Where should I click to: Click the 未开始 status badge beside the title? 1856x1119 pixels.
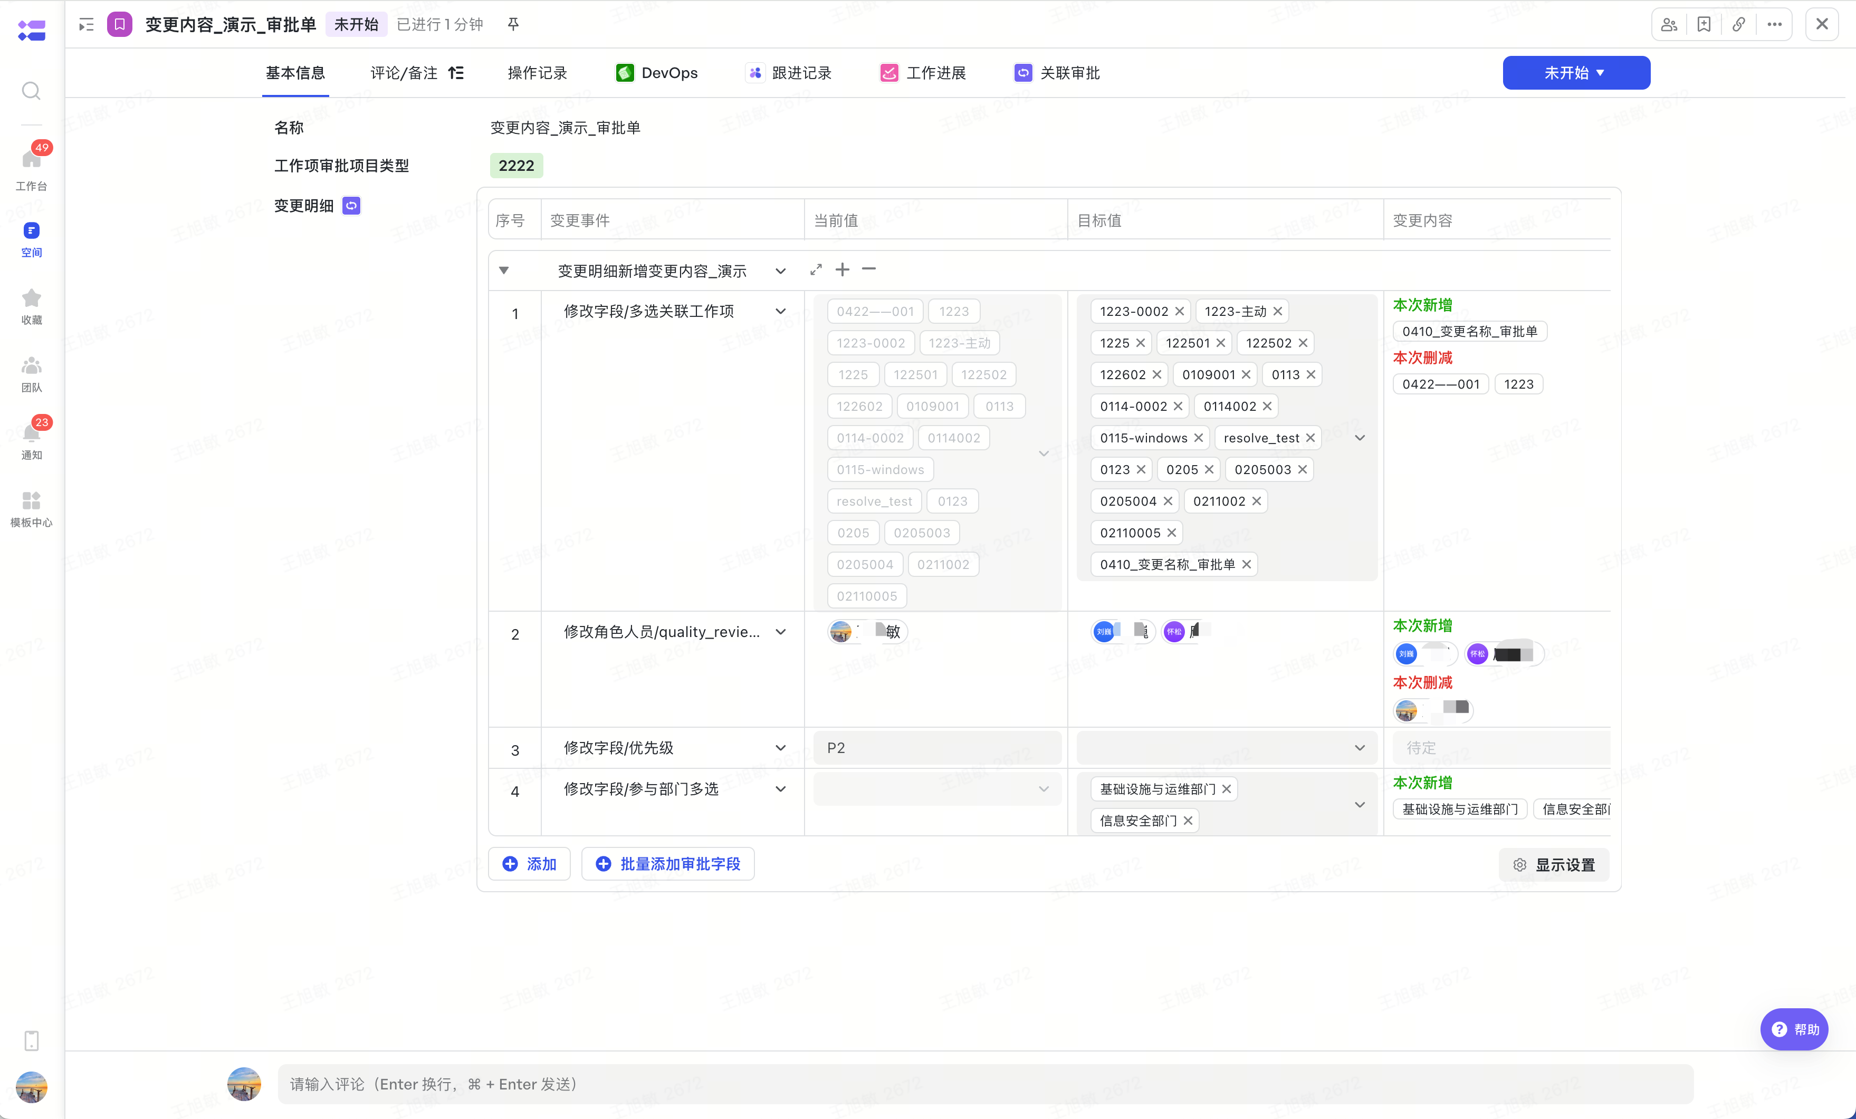356,25
